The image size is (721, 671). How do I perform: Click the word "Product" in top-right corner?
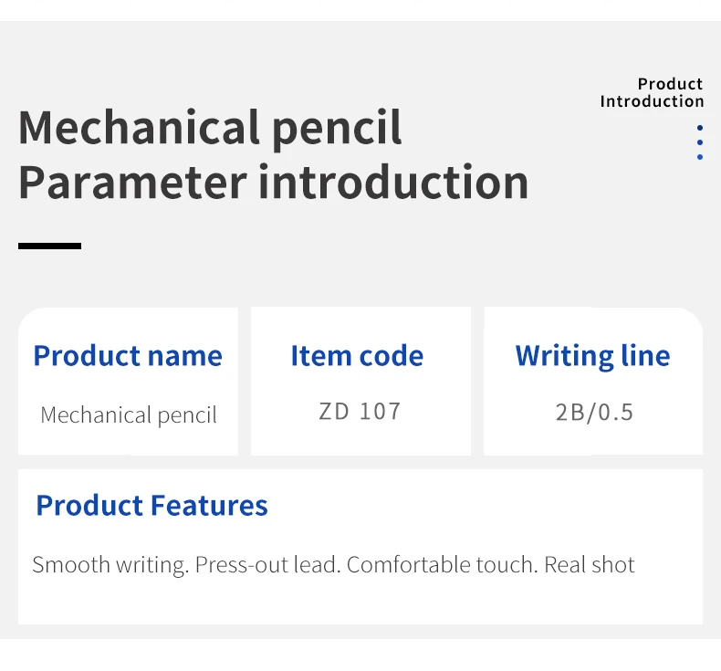point(670,84)
